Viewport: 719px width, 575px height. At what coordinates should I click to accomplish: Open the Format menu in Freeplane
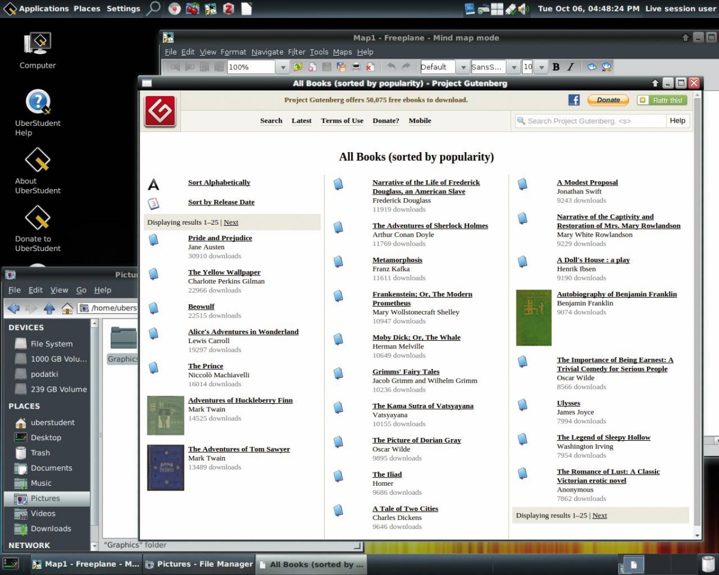coord(233,52)
